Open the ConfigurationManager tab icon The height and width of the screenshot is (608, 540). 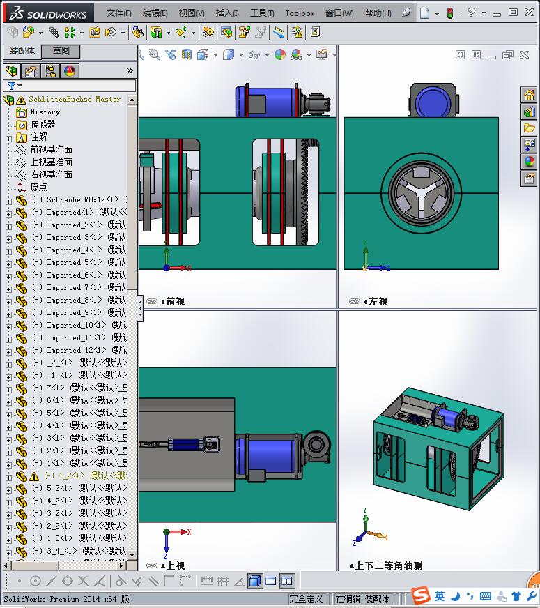click(x=50, y=71)
